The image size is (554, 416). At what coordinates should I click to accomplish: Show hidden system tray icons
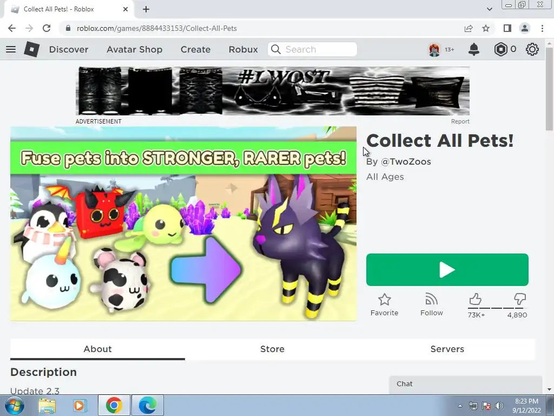point(460,406)
